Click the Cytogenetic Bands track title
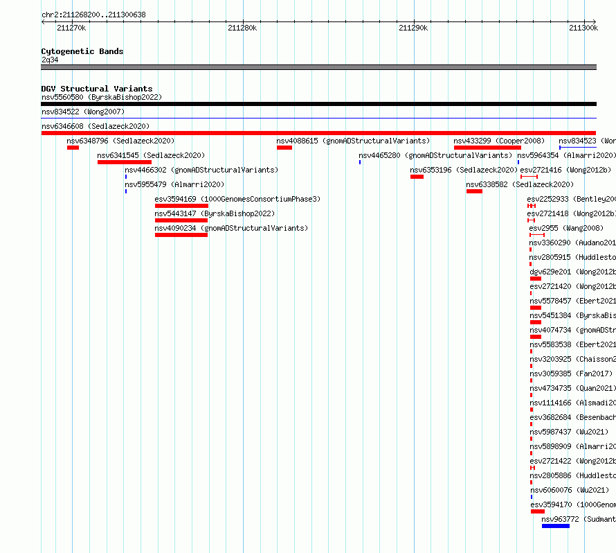This screenshot has height=553, width=616. point(82,51)
